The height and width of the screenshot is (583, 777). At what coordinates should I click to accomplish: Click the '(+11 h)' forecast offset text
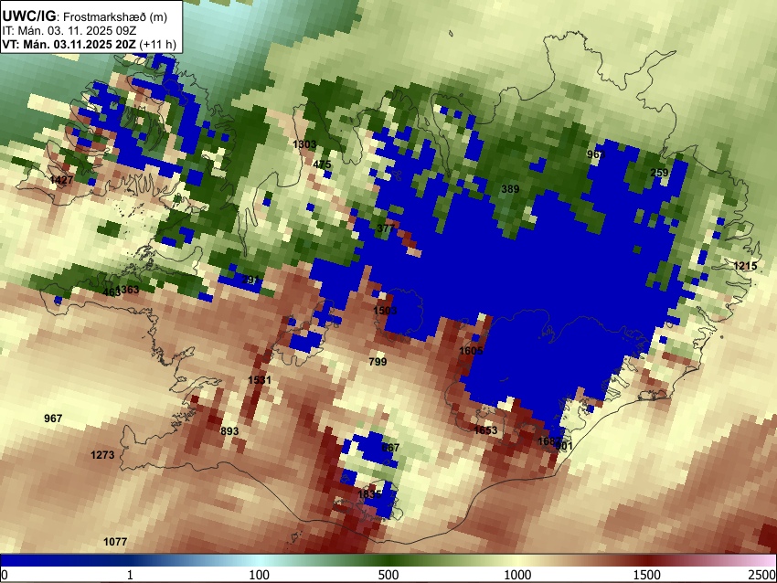[157, 44]
